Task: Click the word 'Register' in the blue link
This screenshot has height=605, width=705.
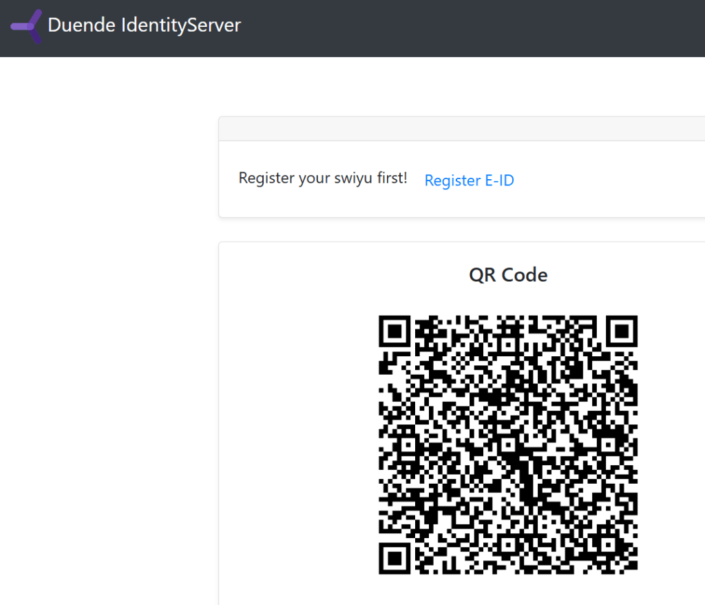Action: 452,181
